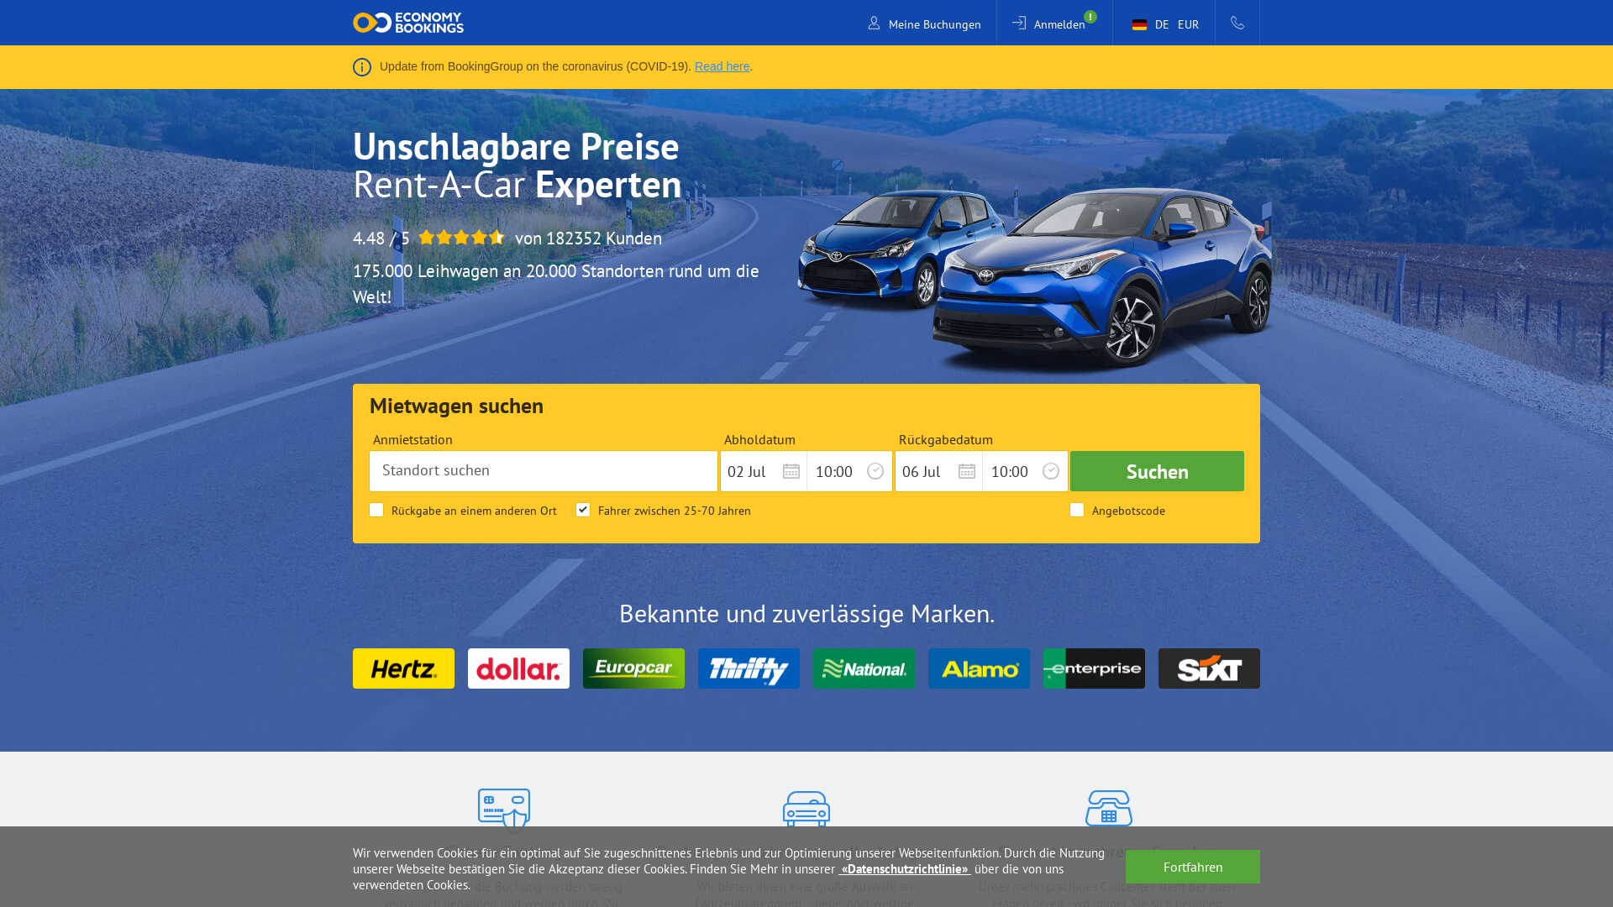Click the info icon in COVID banner
This screenshot has width=1613, height=907.
pyautogui.click(x=362, y=67)
